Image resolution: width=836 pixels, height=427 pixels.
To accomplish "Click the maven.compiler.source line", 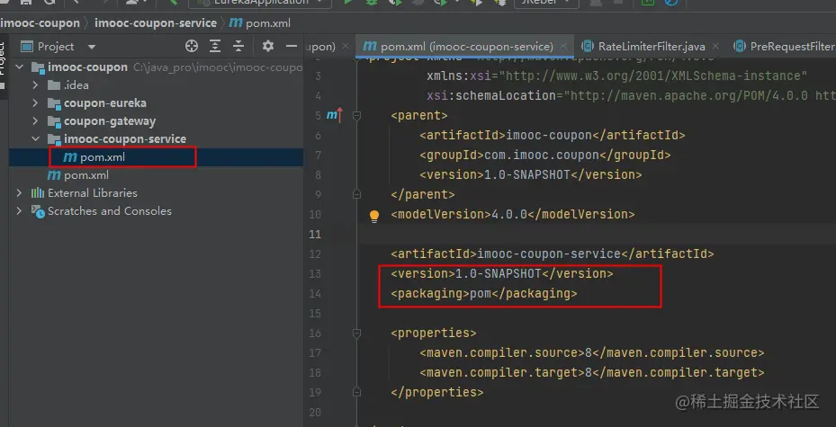I will pos(592,353).
